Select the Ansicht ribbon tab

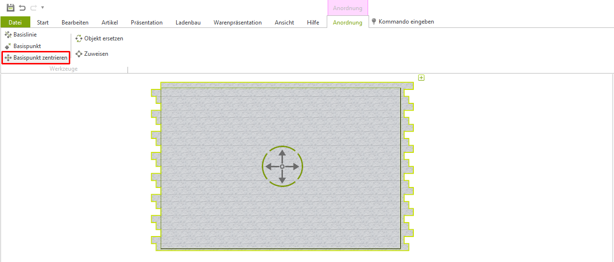click(x=284, y=23)
